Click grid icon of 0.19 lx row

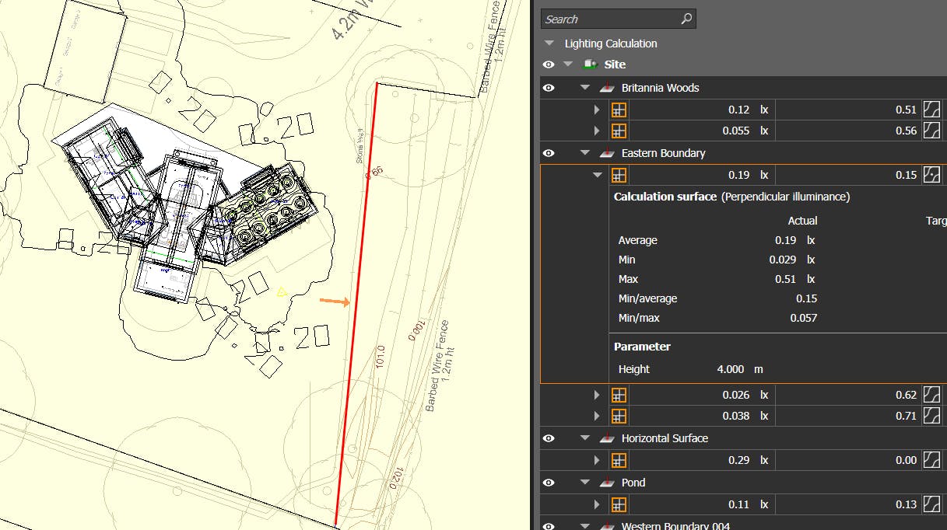pos(619,175)
